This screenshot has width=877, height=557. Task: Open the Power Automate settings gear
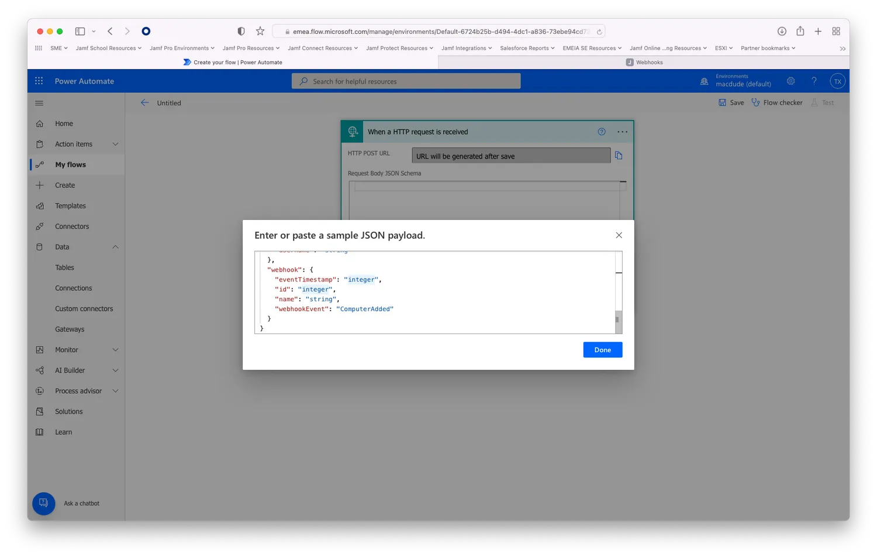(791, 81)
